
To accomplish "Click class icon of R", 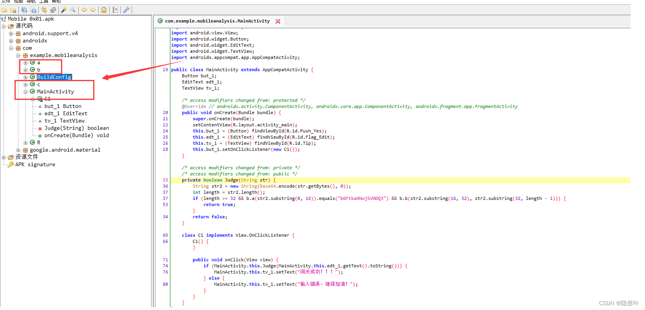I will click(x=32, y=142).
